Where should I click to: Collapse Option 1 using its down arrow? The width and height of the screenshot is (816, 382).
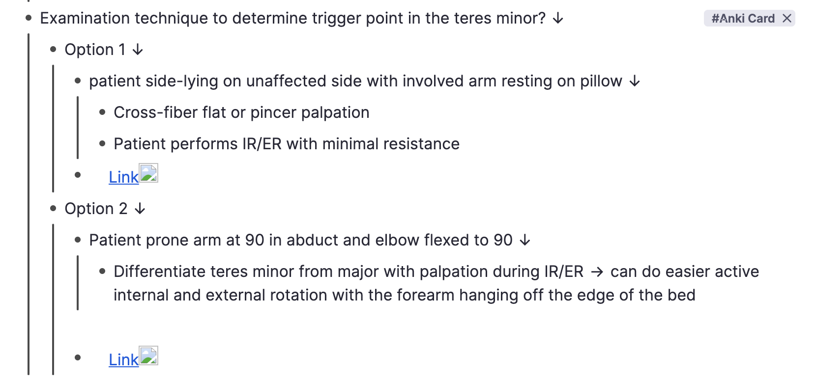138,50
